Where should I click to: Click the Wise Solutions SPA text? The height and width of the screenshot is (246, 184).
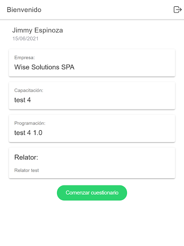44,67
